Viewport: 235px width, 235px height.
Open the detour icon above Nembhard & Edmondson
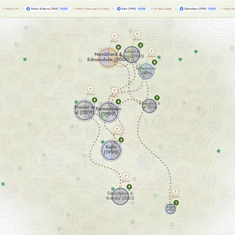point(114,36)
